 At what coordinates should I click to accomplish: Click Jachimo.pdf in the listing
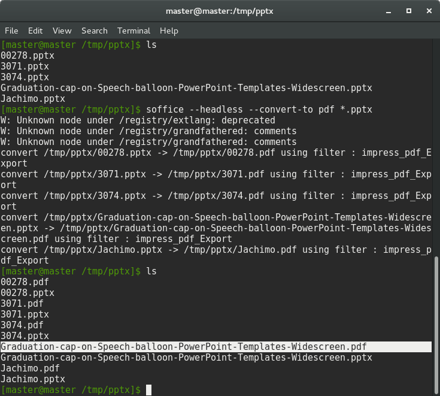(x=30, y=368)
